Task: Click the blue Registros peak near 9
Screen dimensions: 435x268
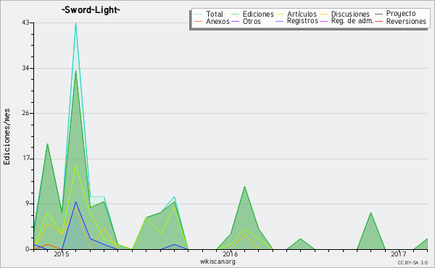Action: tap(75, 202)
